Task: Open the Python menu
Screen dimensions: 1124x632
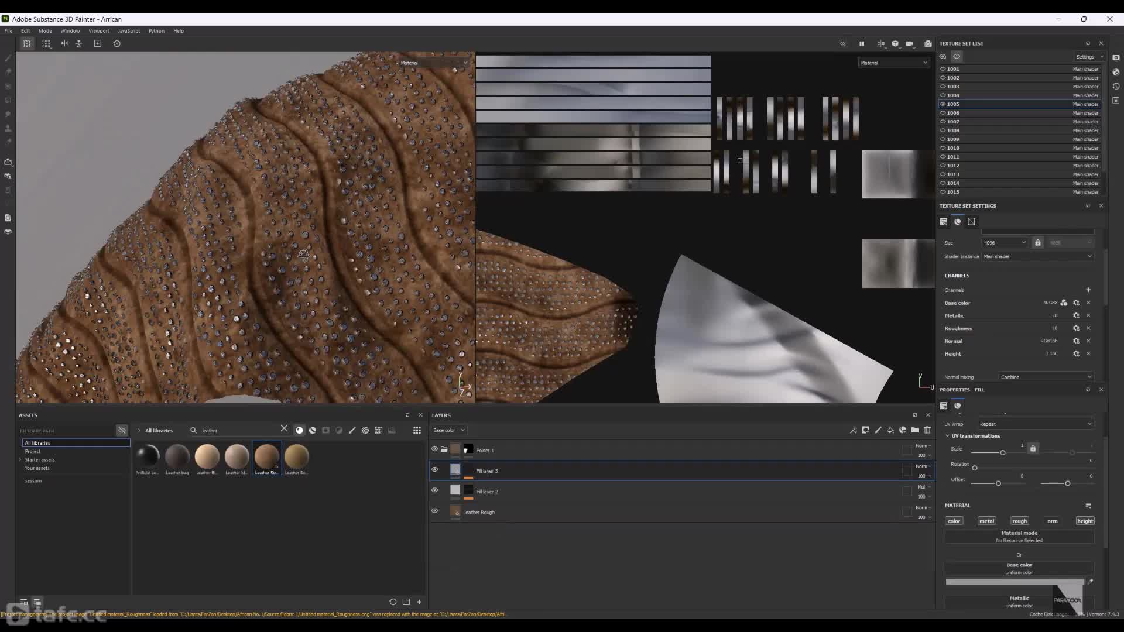Action: click(156, 31)
